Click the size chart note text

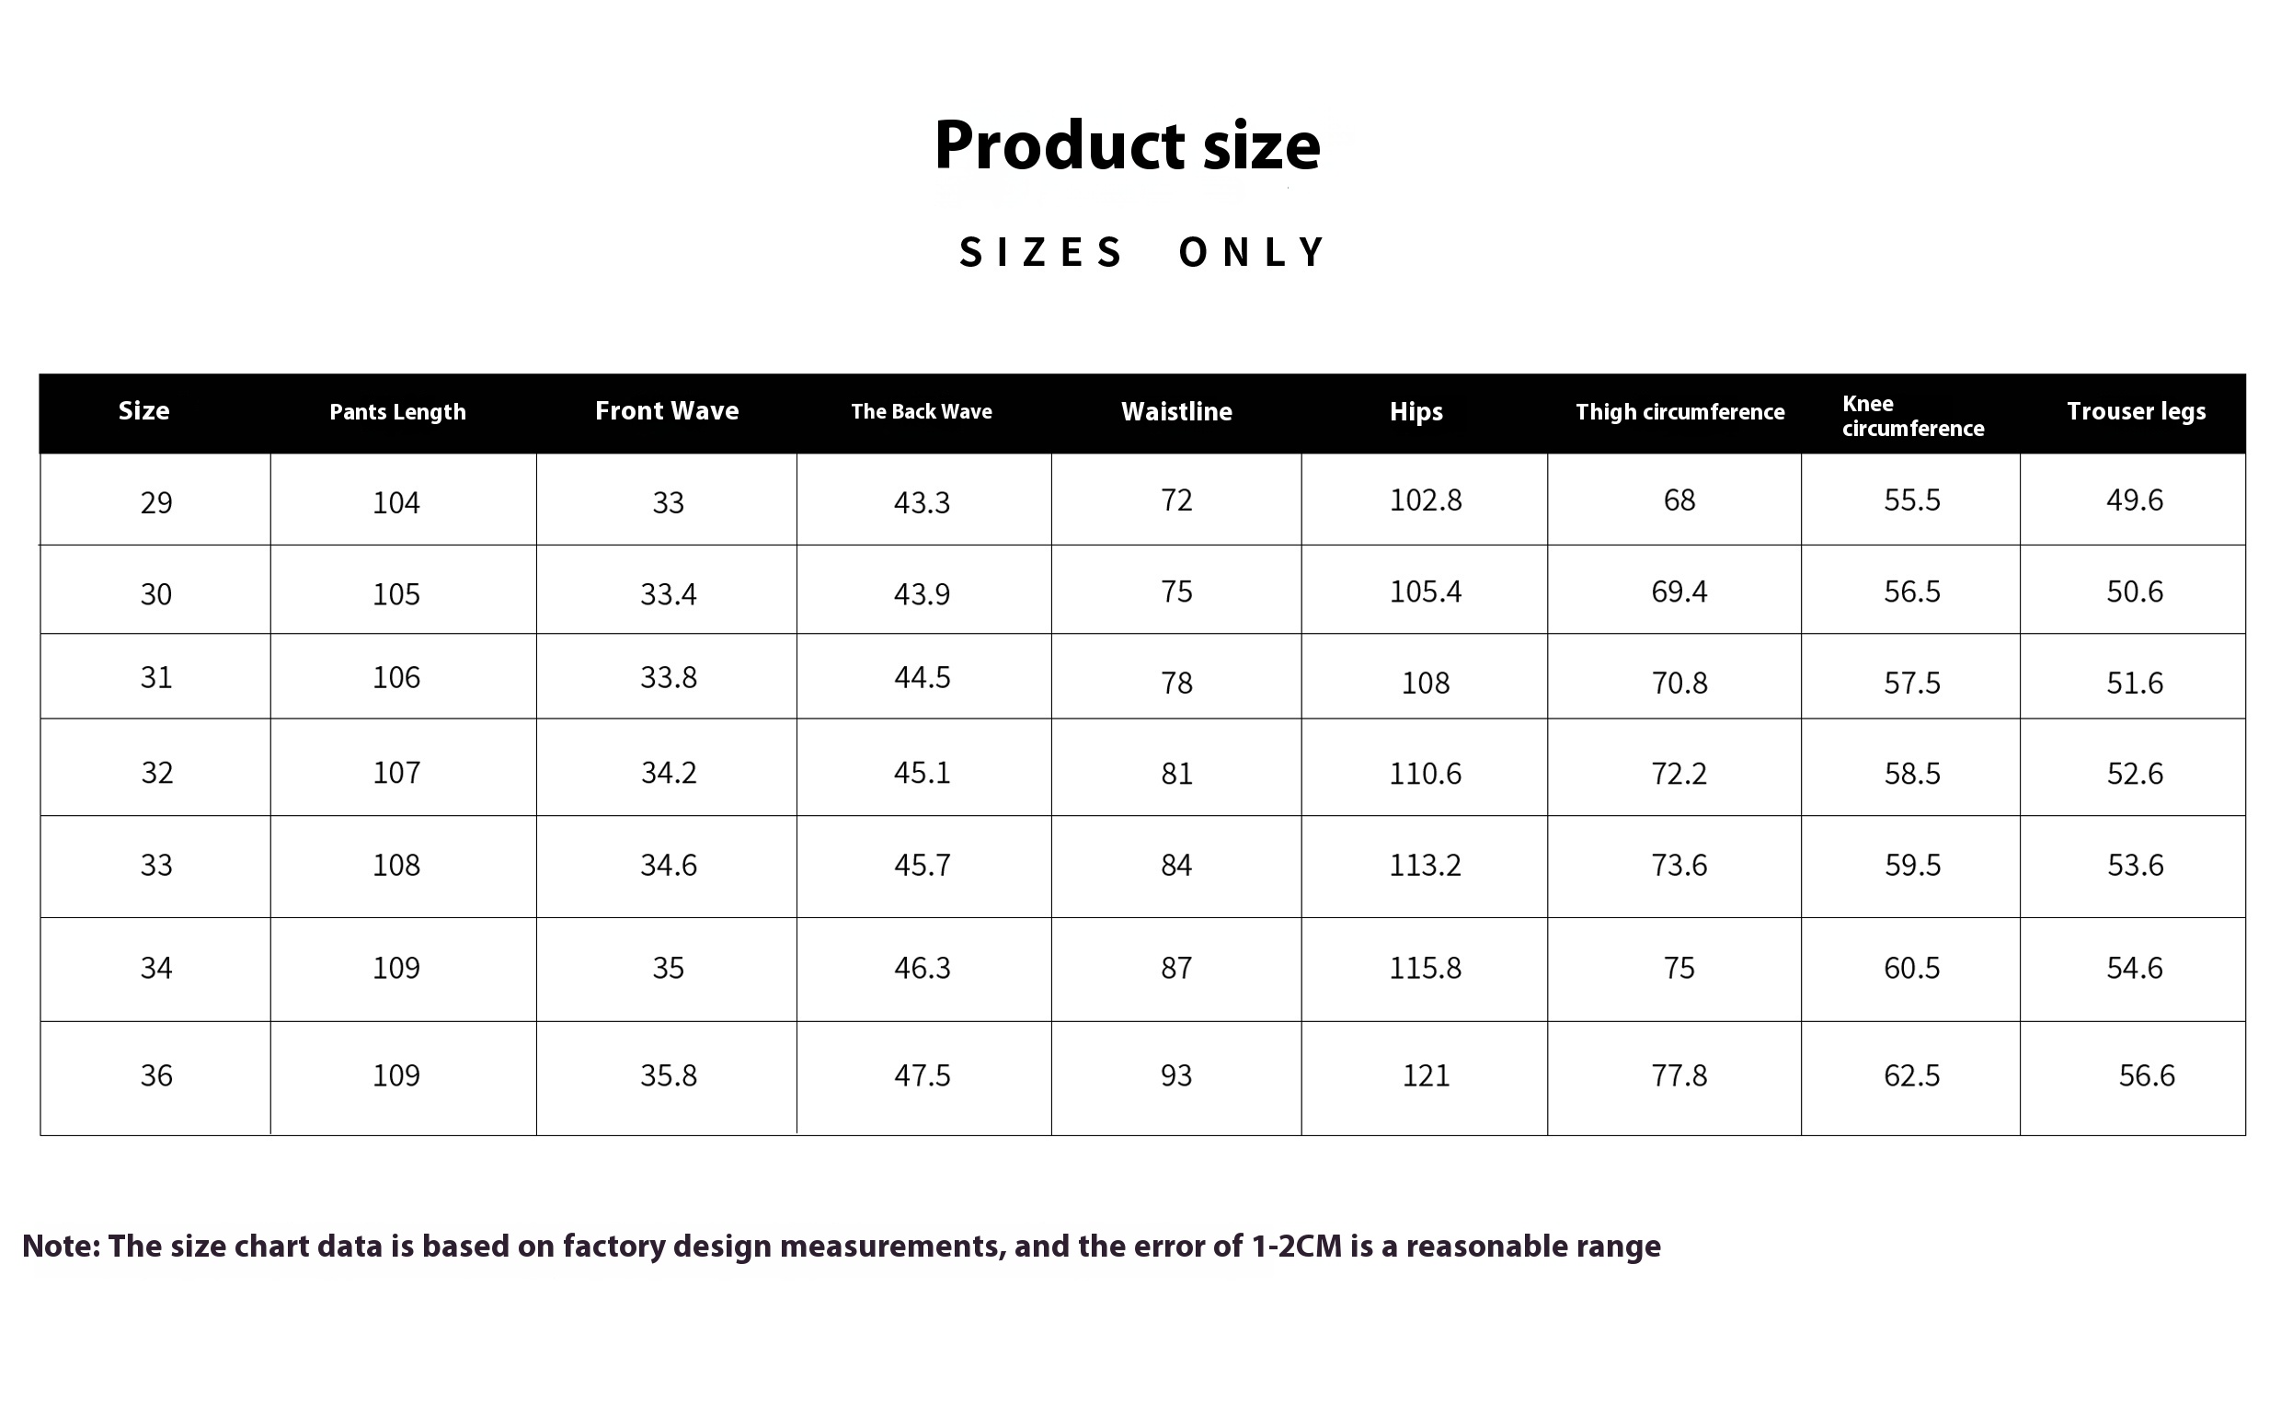842,1247
